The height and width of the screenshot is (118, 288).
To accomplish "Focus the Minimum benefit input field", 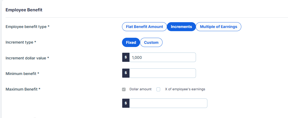I will pos(163,73).
